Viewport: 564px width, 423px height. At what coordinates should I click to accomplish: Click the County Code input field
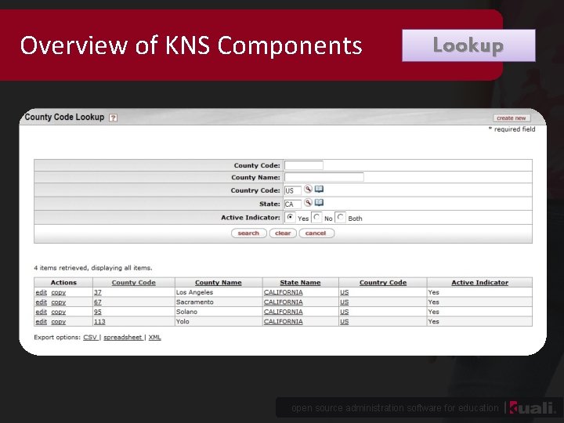pyautogui.click(x=304, y=165)
